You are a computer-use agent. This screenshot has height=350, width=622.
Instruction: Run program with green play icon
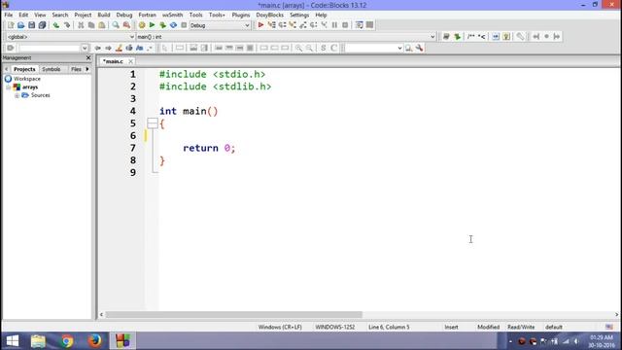point(152,25)
